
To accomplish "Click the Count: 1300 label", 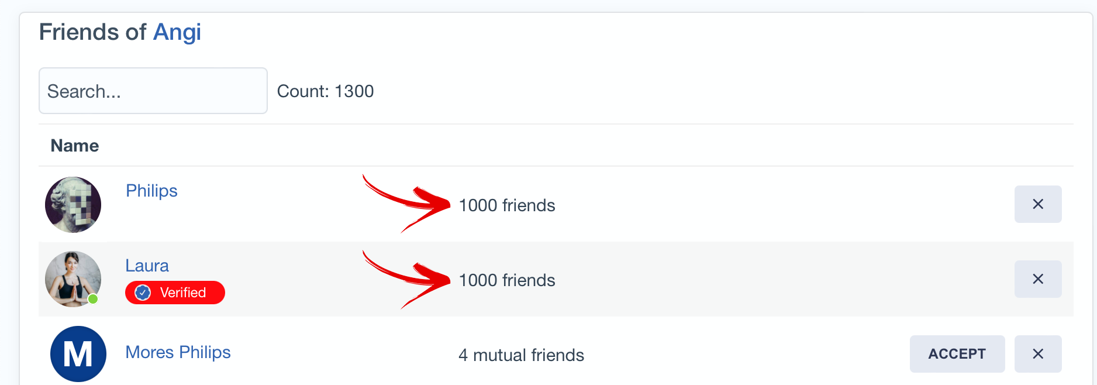I will pos(325,91).
